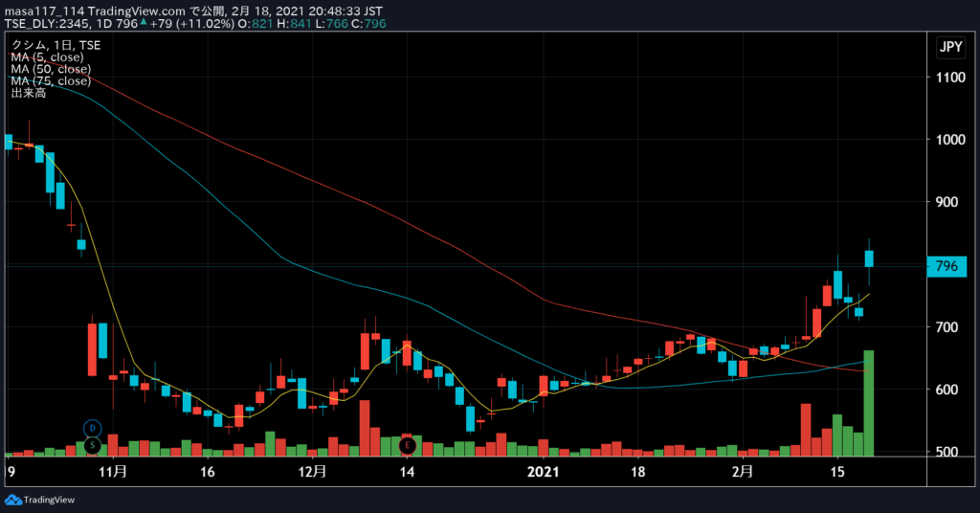The height and width of the screenshot is (513, 980).
Task: Select the MA (5, close) indicator label
Action: point(47,56)
